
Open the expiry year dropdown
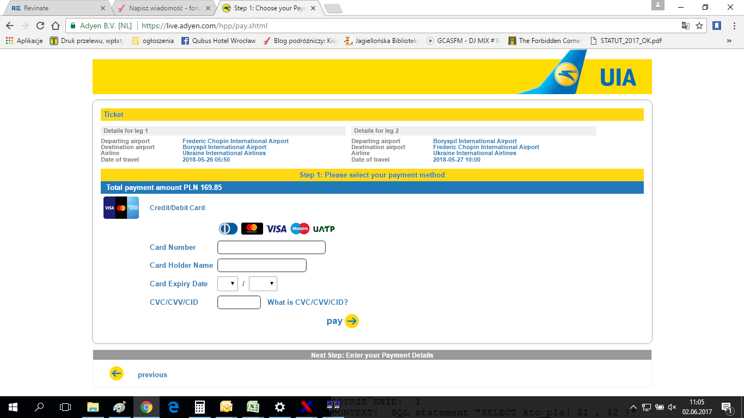tap(263, 284)
